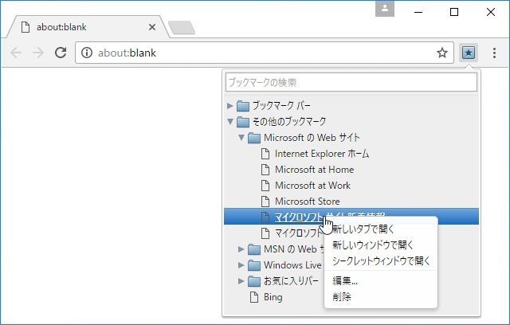
Task: Open Microsoft at Work bookmark
Action: coord(312,186)
